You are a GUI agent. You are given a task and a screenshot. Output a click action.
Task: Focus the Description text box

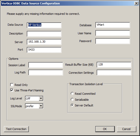coord(44,34)
